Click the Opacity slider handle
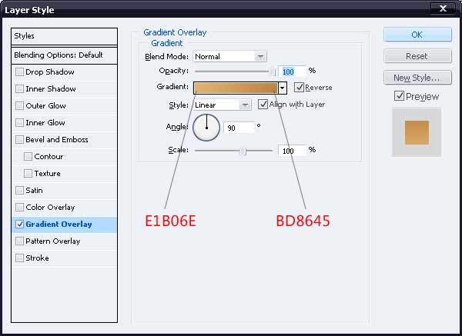Screen dimensions: 462x336 click(x=273, y=72)
